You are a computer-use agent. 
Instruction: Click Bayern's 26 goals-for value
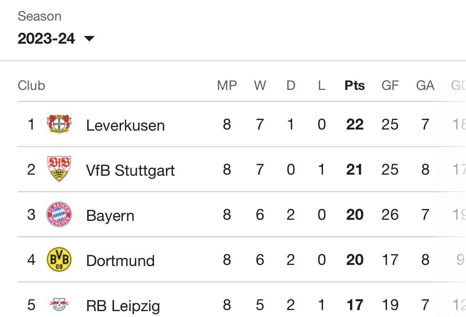coord(390,215)
